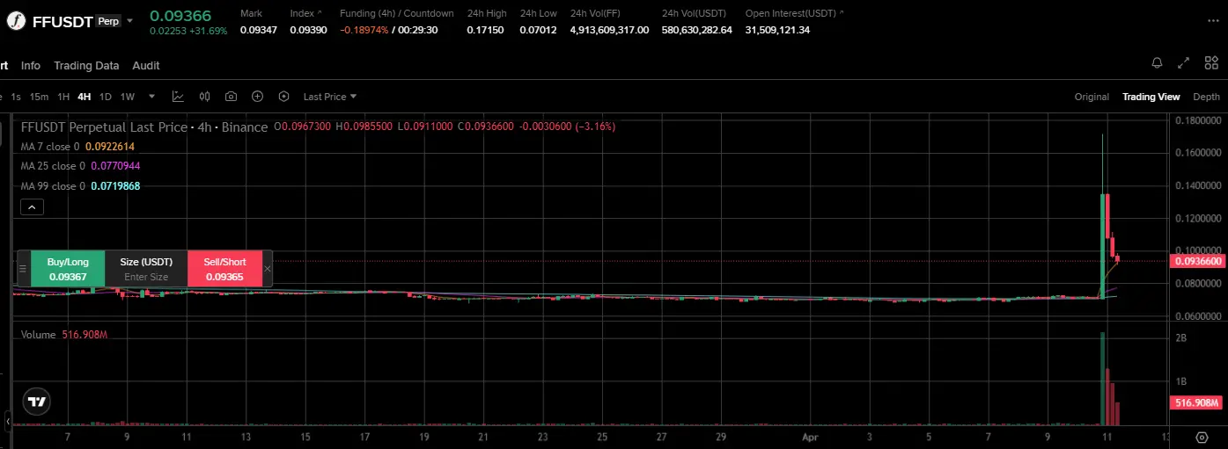Switch to the Info tab

coord(31,66)
